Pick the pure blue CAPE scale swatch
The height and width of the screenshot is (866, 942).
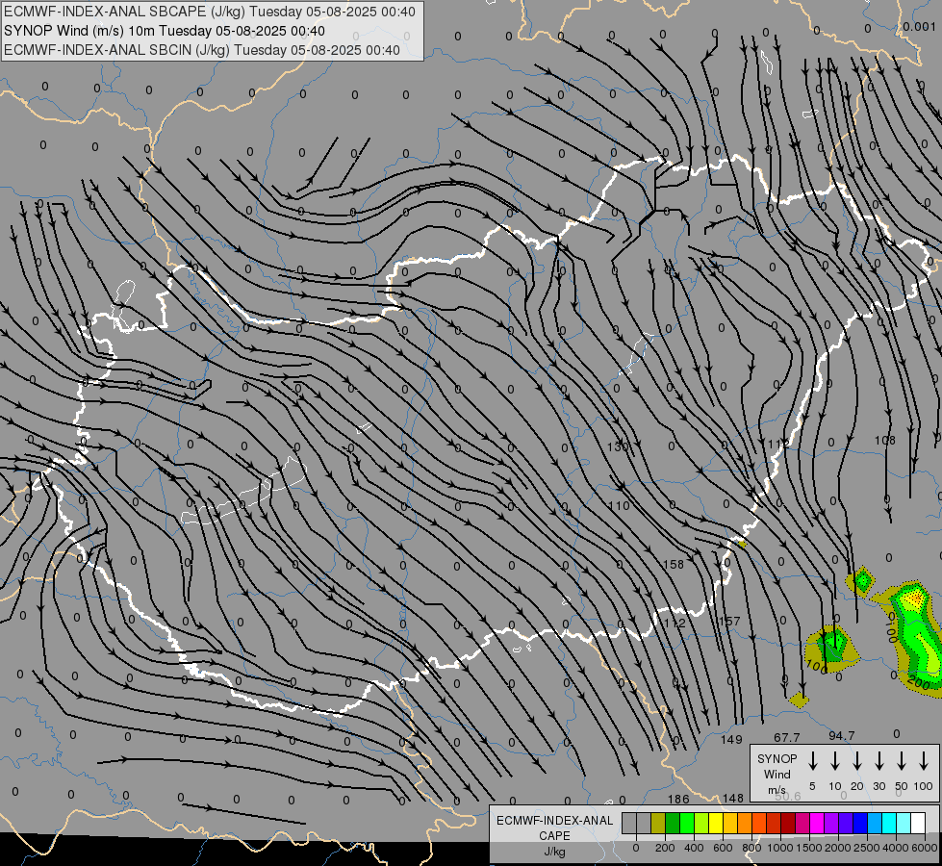tap(859, 824)
